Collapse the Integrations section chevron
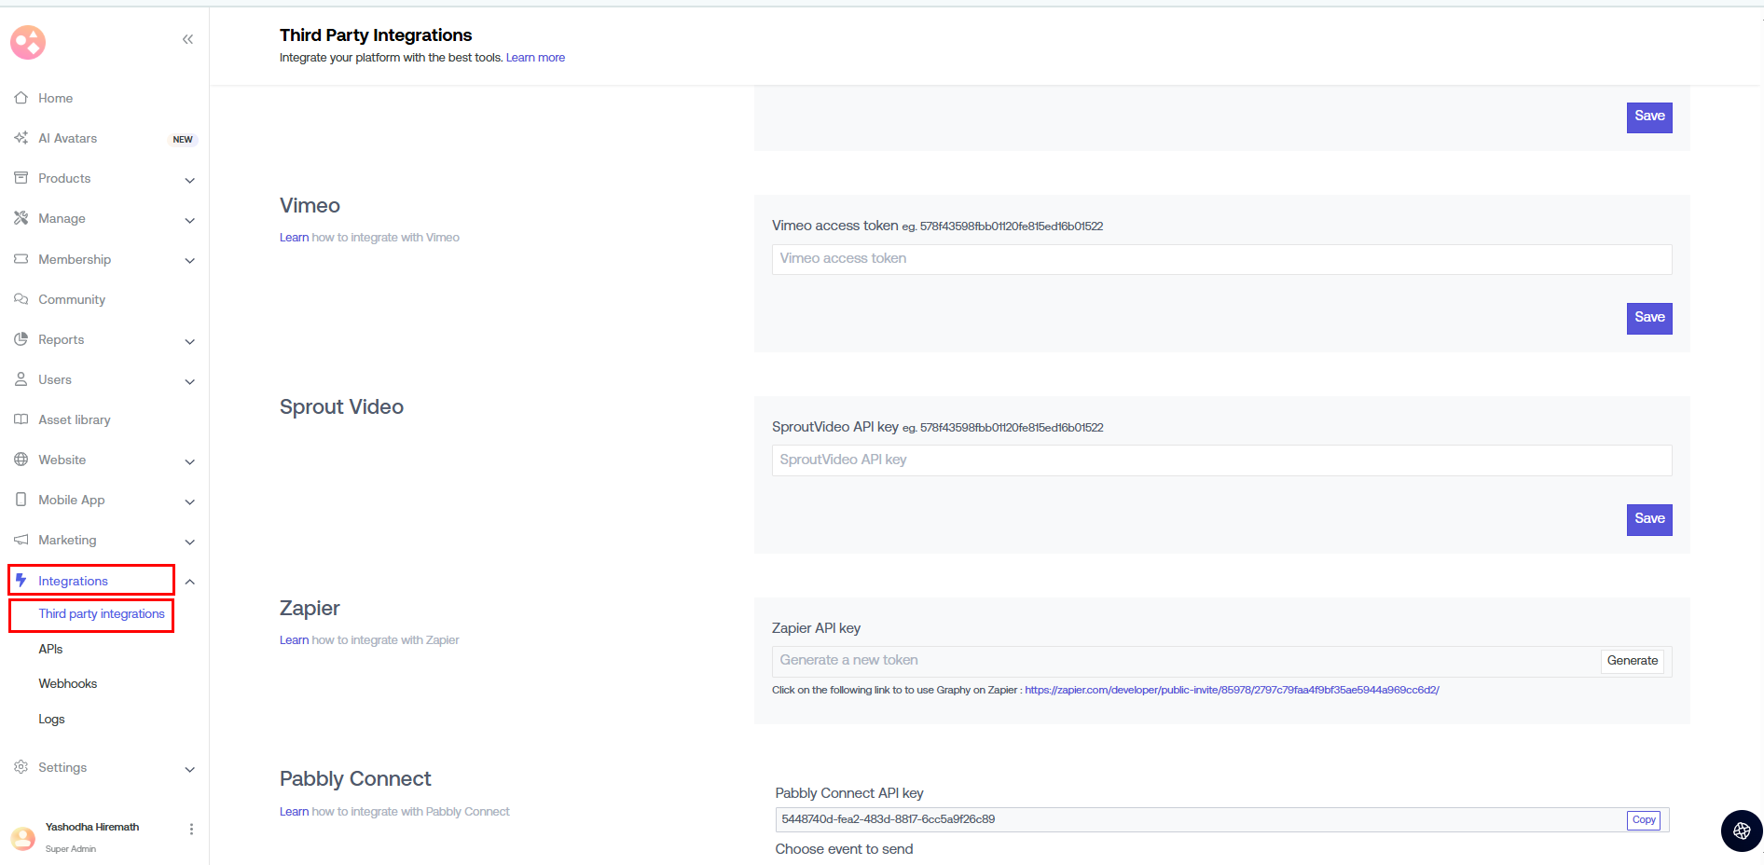 [190, 582]
